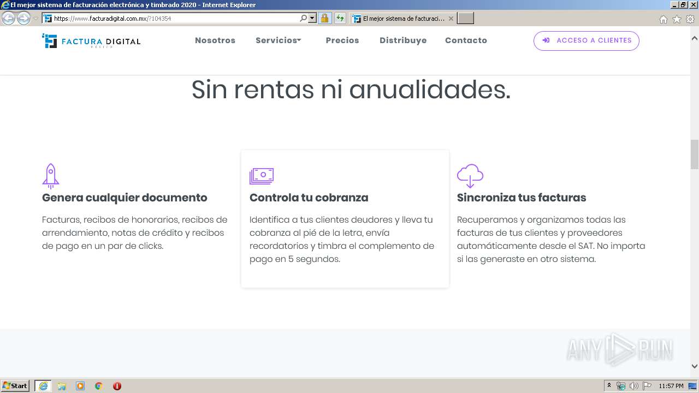Click the Factura Digital logo
Viewport: 699px width, 393px height.
[x=91, y=41]
